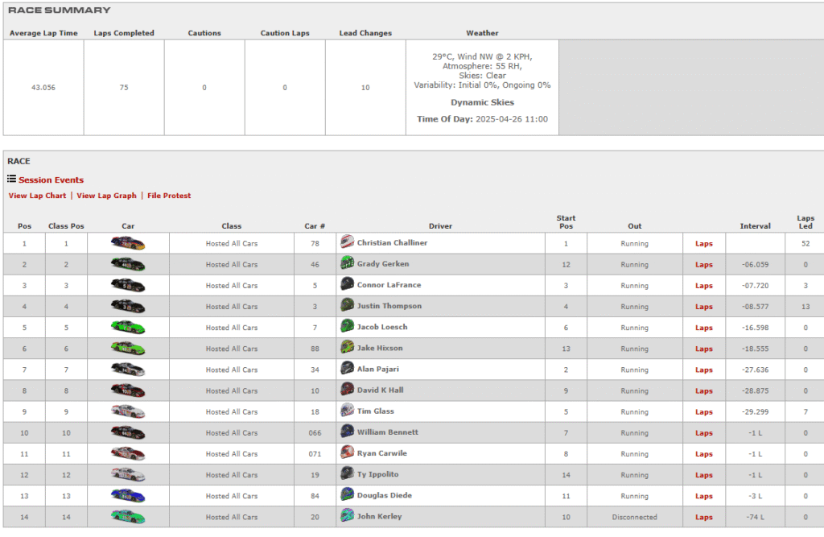Select driver name Connor LaFrance
The image size is (824, 537).
pos(389,285)
